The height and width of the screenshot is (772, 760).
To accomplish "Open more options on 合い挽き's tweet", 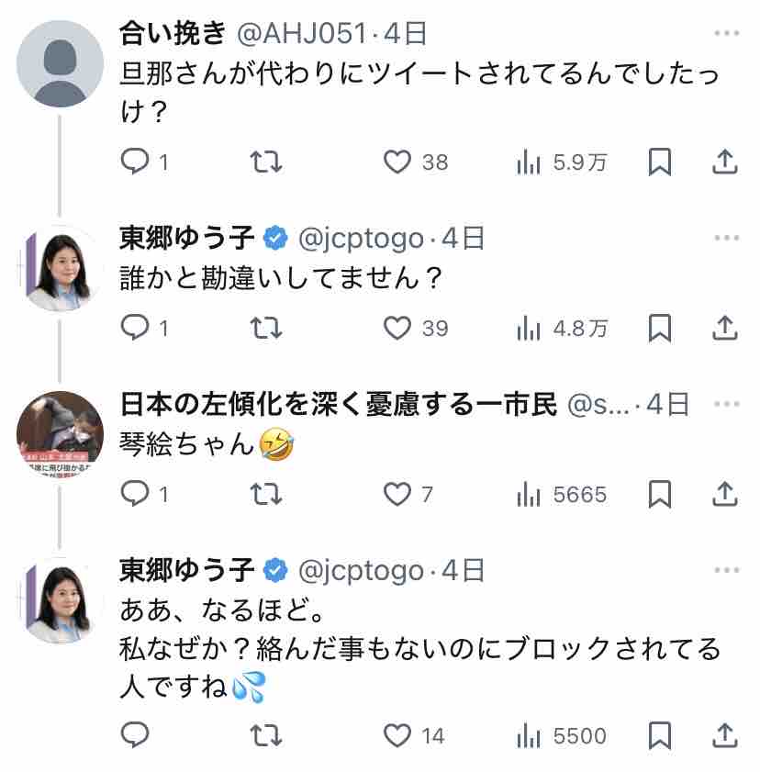I will [x=726, y=34].
